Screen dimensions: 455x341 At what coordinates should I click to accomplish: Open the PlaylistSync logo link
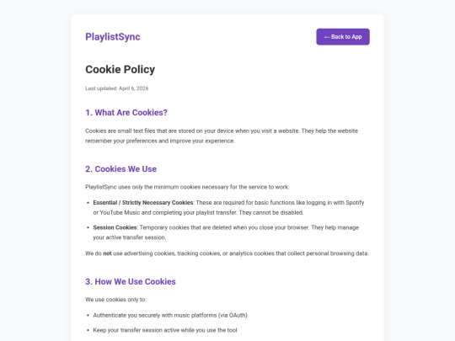click(x=113, y=37)
